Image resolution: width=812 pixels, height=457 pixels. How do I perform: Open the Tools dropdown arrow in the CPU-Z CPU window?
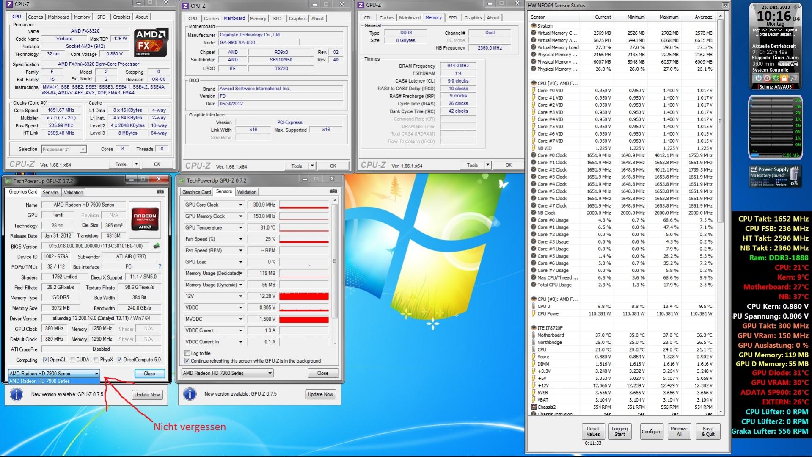click(x=136, y=164)
